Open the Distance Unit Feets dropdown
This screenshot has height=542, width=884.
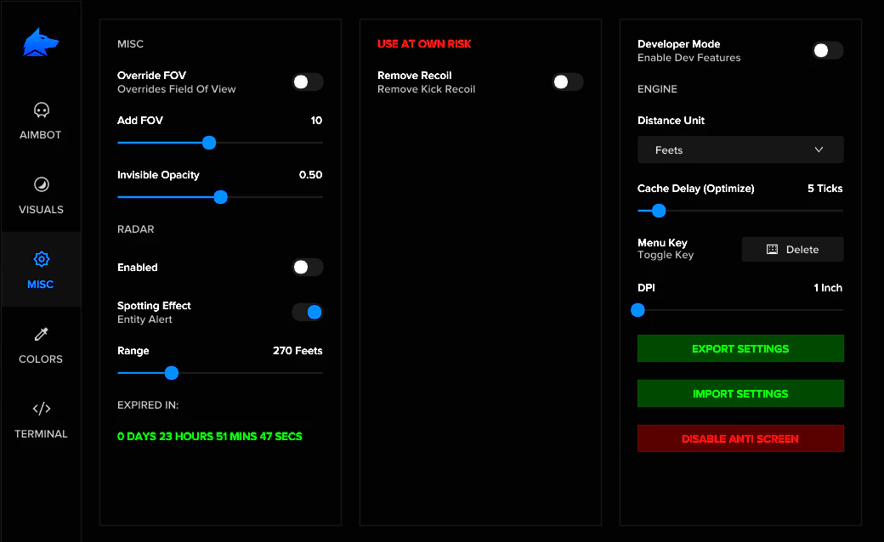pos(740,150)
